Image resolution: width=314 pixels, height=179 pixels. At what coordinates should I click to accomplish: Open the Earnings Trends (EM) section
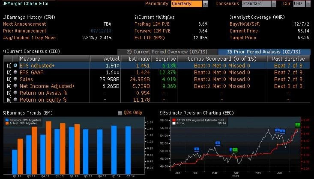[28, 113]
